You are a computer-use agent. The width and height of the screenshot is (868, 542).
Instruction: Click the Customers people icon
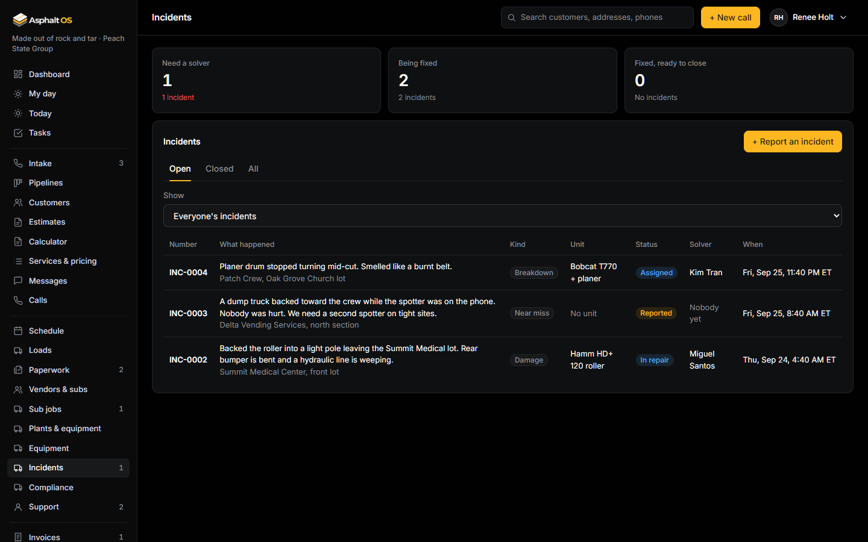pyautogui.click(x=18, y=202)
